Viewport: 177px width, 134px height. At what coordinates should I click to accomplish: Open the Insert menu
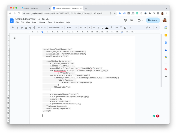click(x=35, y=22)
